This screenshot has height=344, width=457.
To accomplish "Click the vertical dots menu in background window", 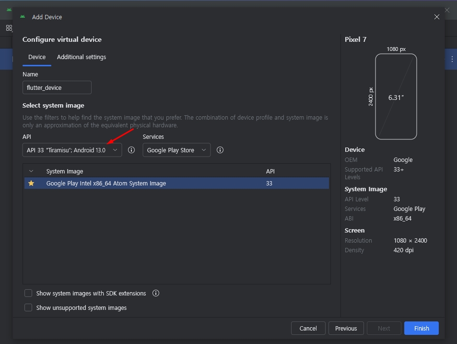I will point(452,59).
